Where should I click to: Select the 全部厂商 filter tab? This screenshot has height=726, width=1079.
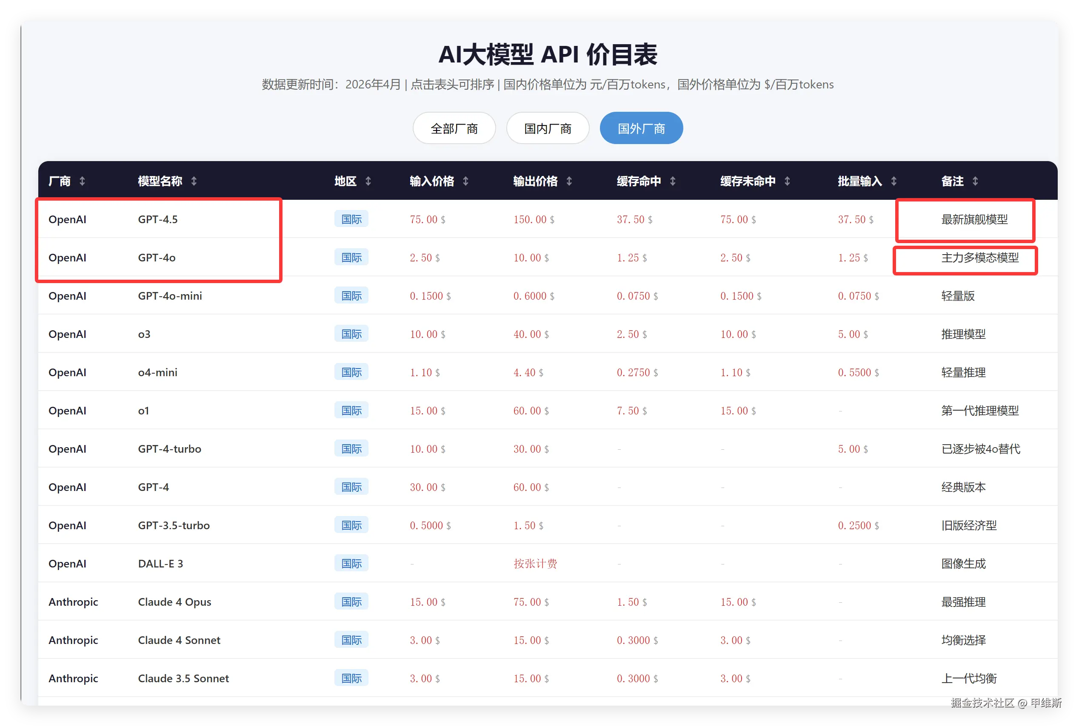coord(454,128)
